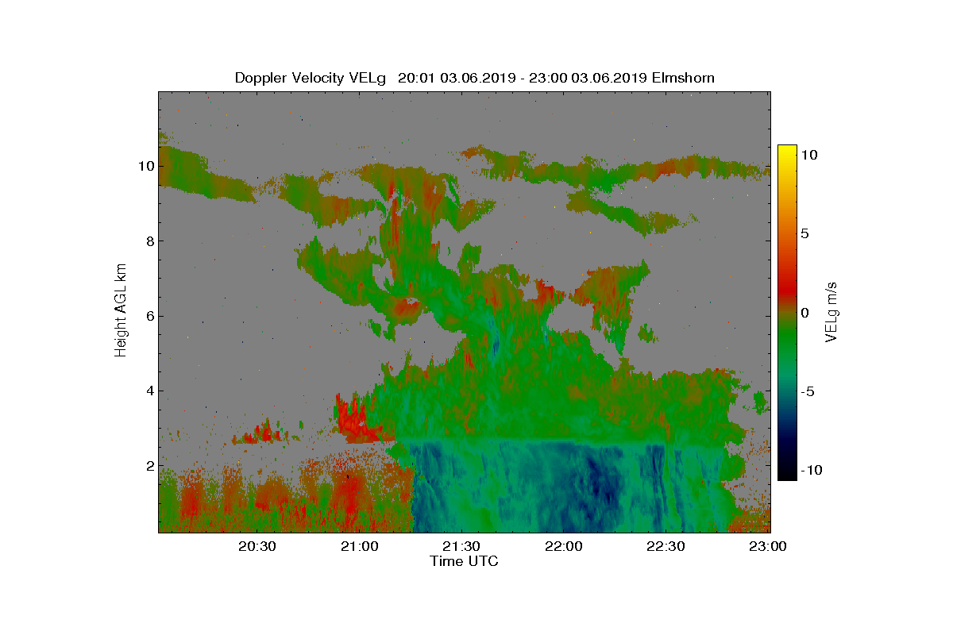This screenshot has width=953, height=635.
Task: Click the 20:30 time tick label
Action: tap(259, 546)
